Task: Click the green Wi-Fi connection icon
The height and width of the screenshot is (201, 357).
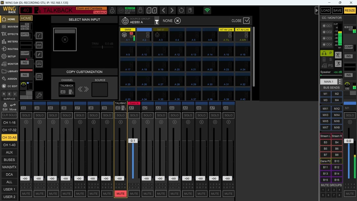Action: click(207, 11)
